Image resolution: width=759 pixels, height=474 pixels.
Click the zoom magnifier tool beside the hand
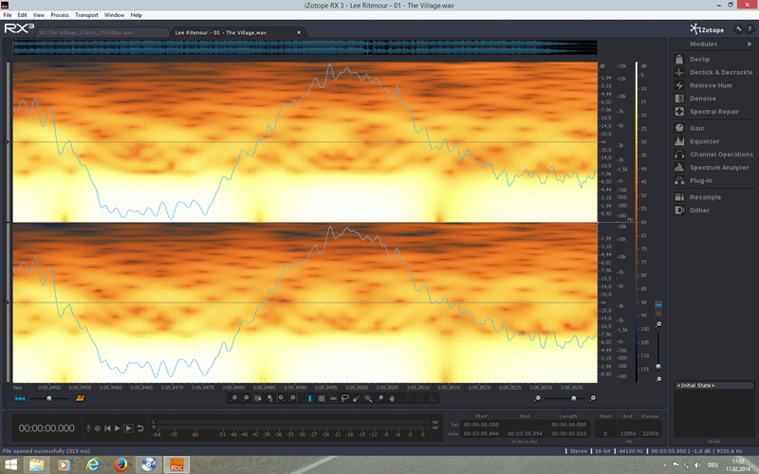[380, 398]
